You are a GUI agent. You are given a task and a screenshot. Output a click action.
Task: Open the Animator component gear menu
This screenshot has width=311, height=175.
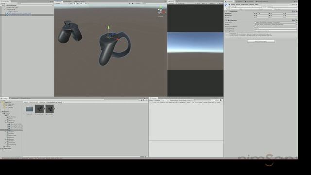coord(297,20)
